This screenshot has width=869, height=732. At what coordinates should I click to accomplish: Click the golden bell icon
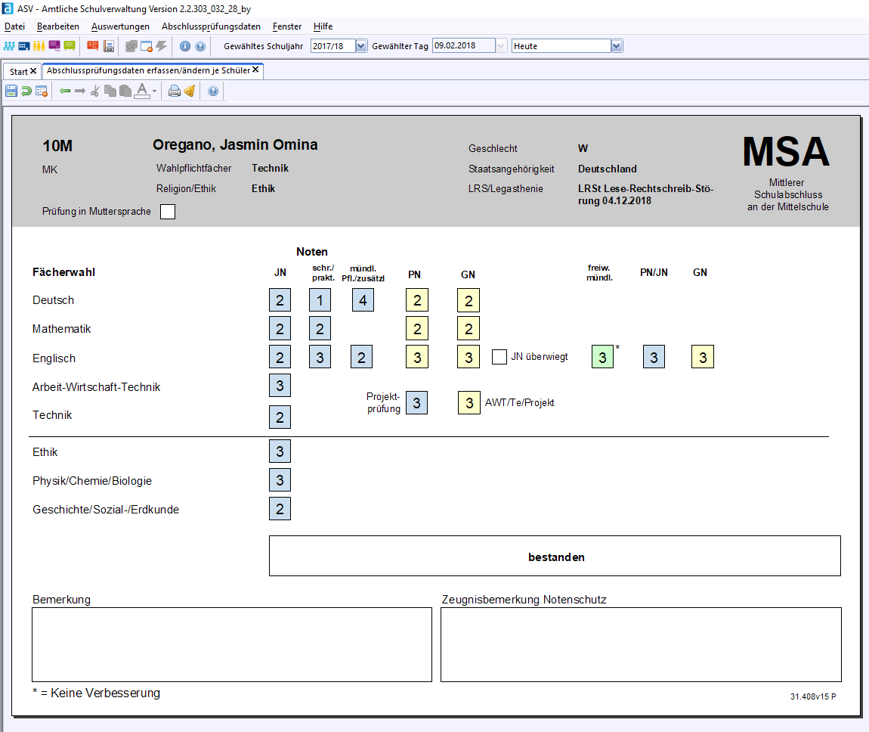pyautogui.click(x=190, y=91)
